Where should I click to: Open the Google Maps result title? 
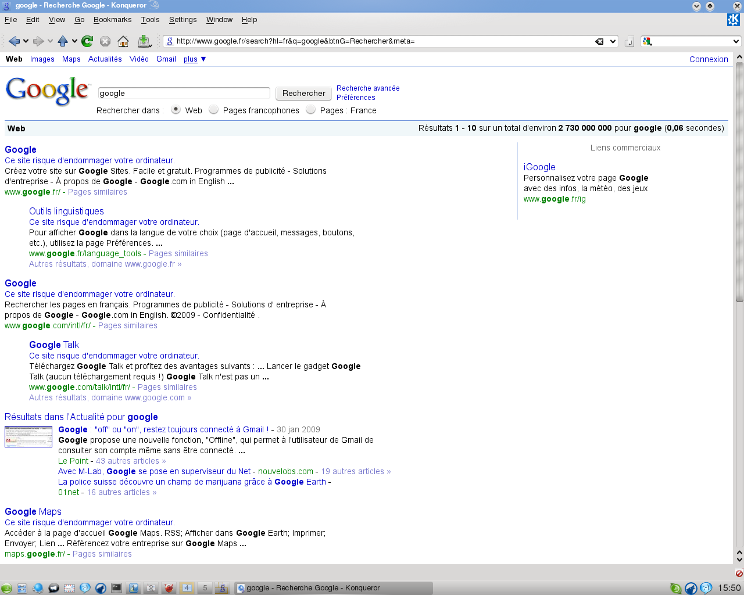point(33,511)
